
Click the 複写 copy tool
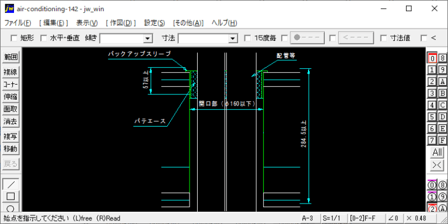(x=10, y=136)
